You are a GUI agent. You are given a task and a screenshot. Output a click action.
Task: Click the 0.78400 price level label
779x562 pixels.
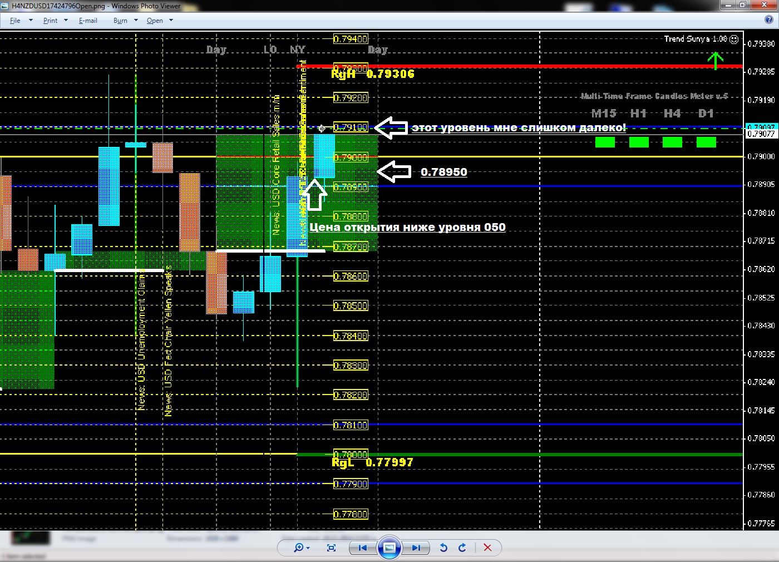(351, 336)
